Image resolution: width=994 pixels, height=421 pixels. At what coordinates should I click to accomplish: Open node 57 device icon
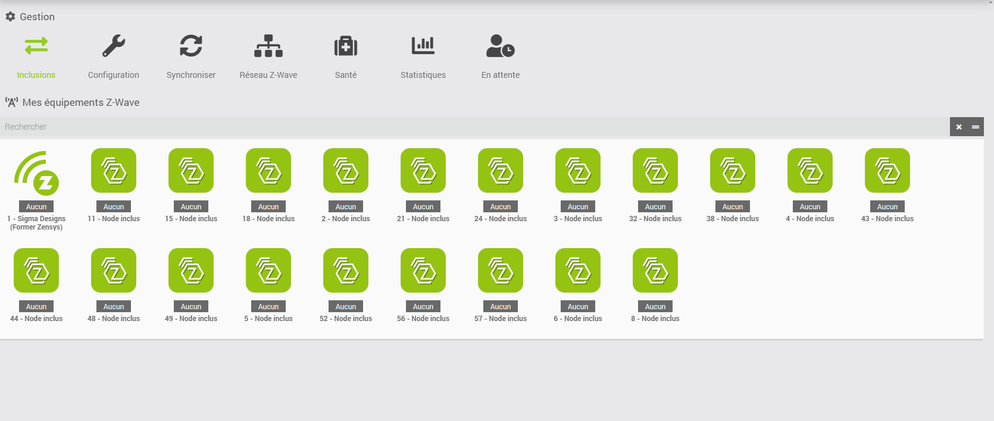(x=501, y=271)
